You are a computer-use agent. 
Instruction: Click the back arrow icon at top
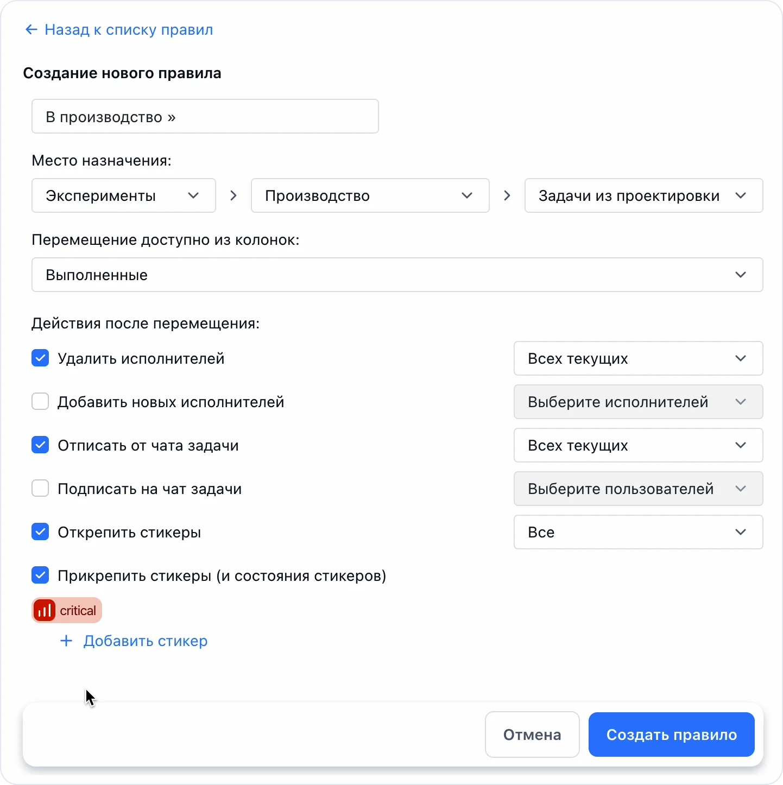pos(31,29)
